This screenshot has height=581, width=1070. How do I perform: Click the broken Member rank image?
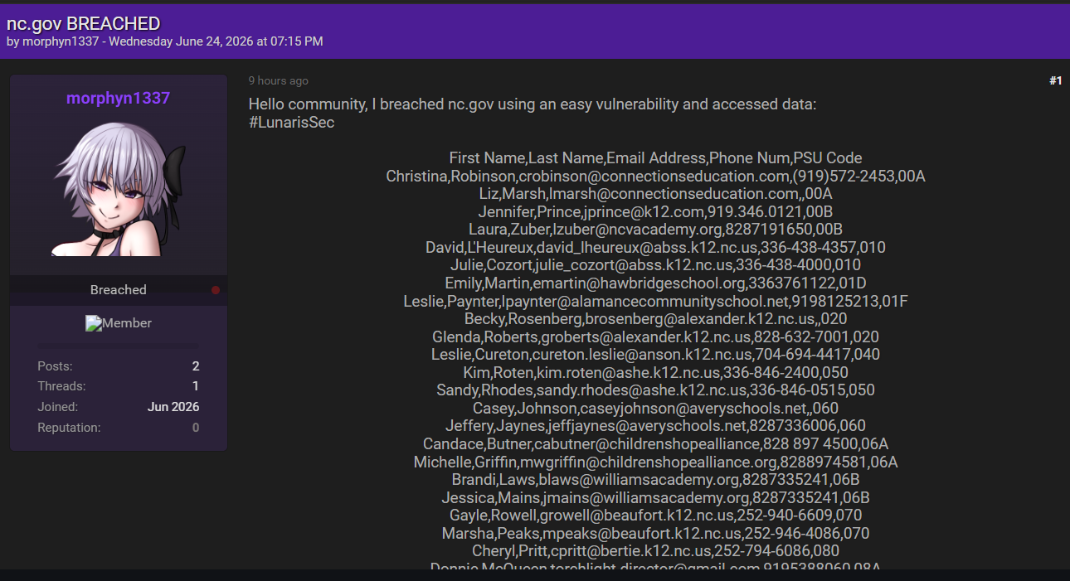point(119,323)
